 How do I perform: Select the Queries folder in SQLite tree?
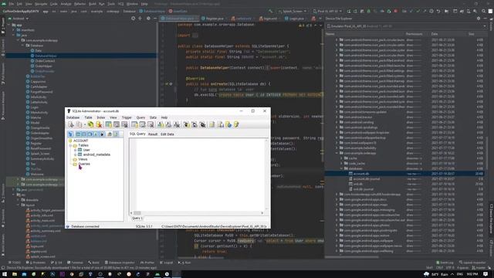84,164
